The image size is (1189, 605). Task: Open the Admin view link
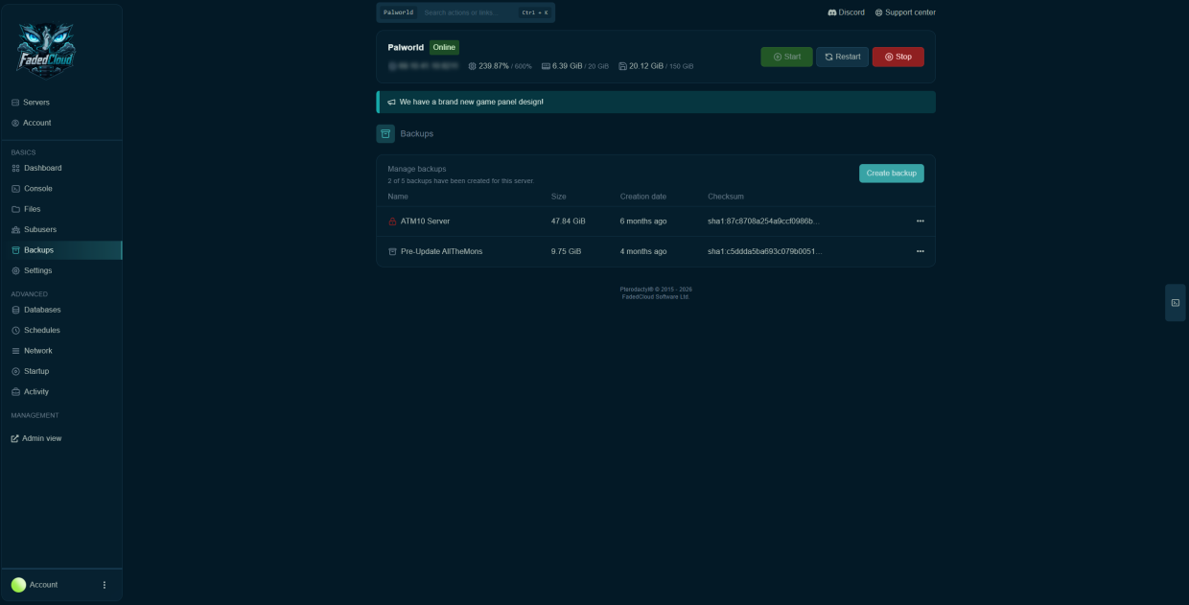(x=36, y=438)
